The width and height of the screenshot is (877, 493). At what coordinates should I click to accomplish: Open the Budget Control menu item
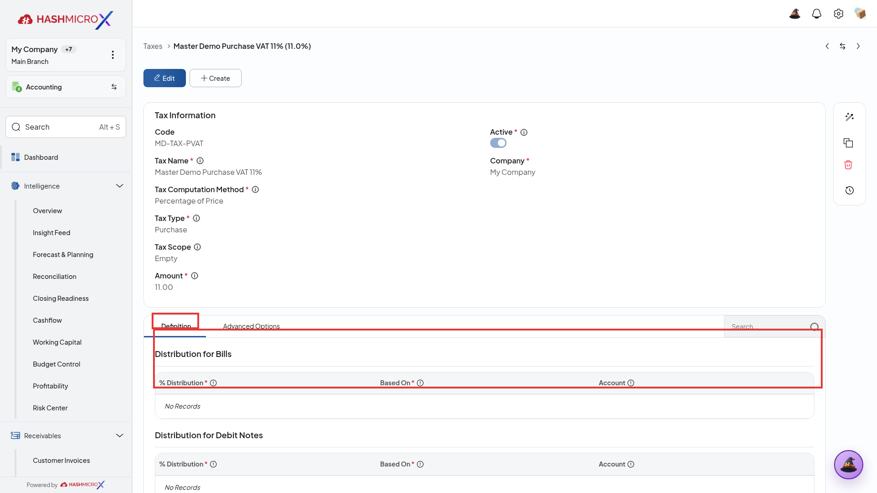point(57,364)
